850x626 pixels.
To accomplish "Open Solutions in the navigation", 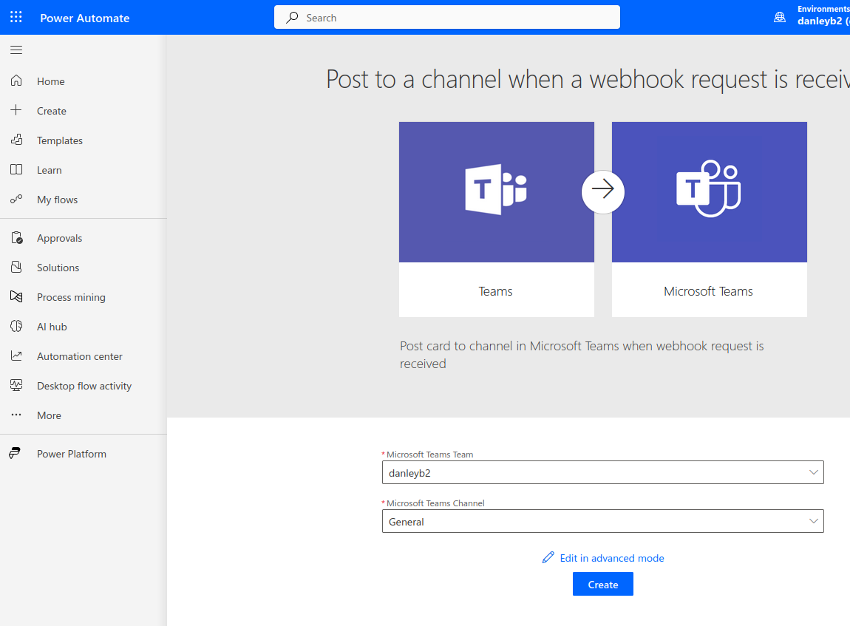I will click(58, 268).
